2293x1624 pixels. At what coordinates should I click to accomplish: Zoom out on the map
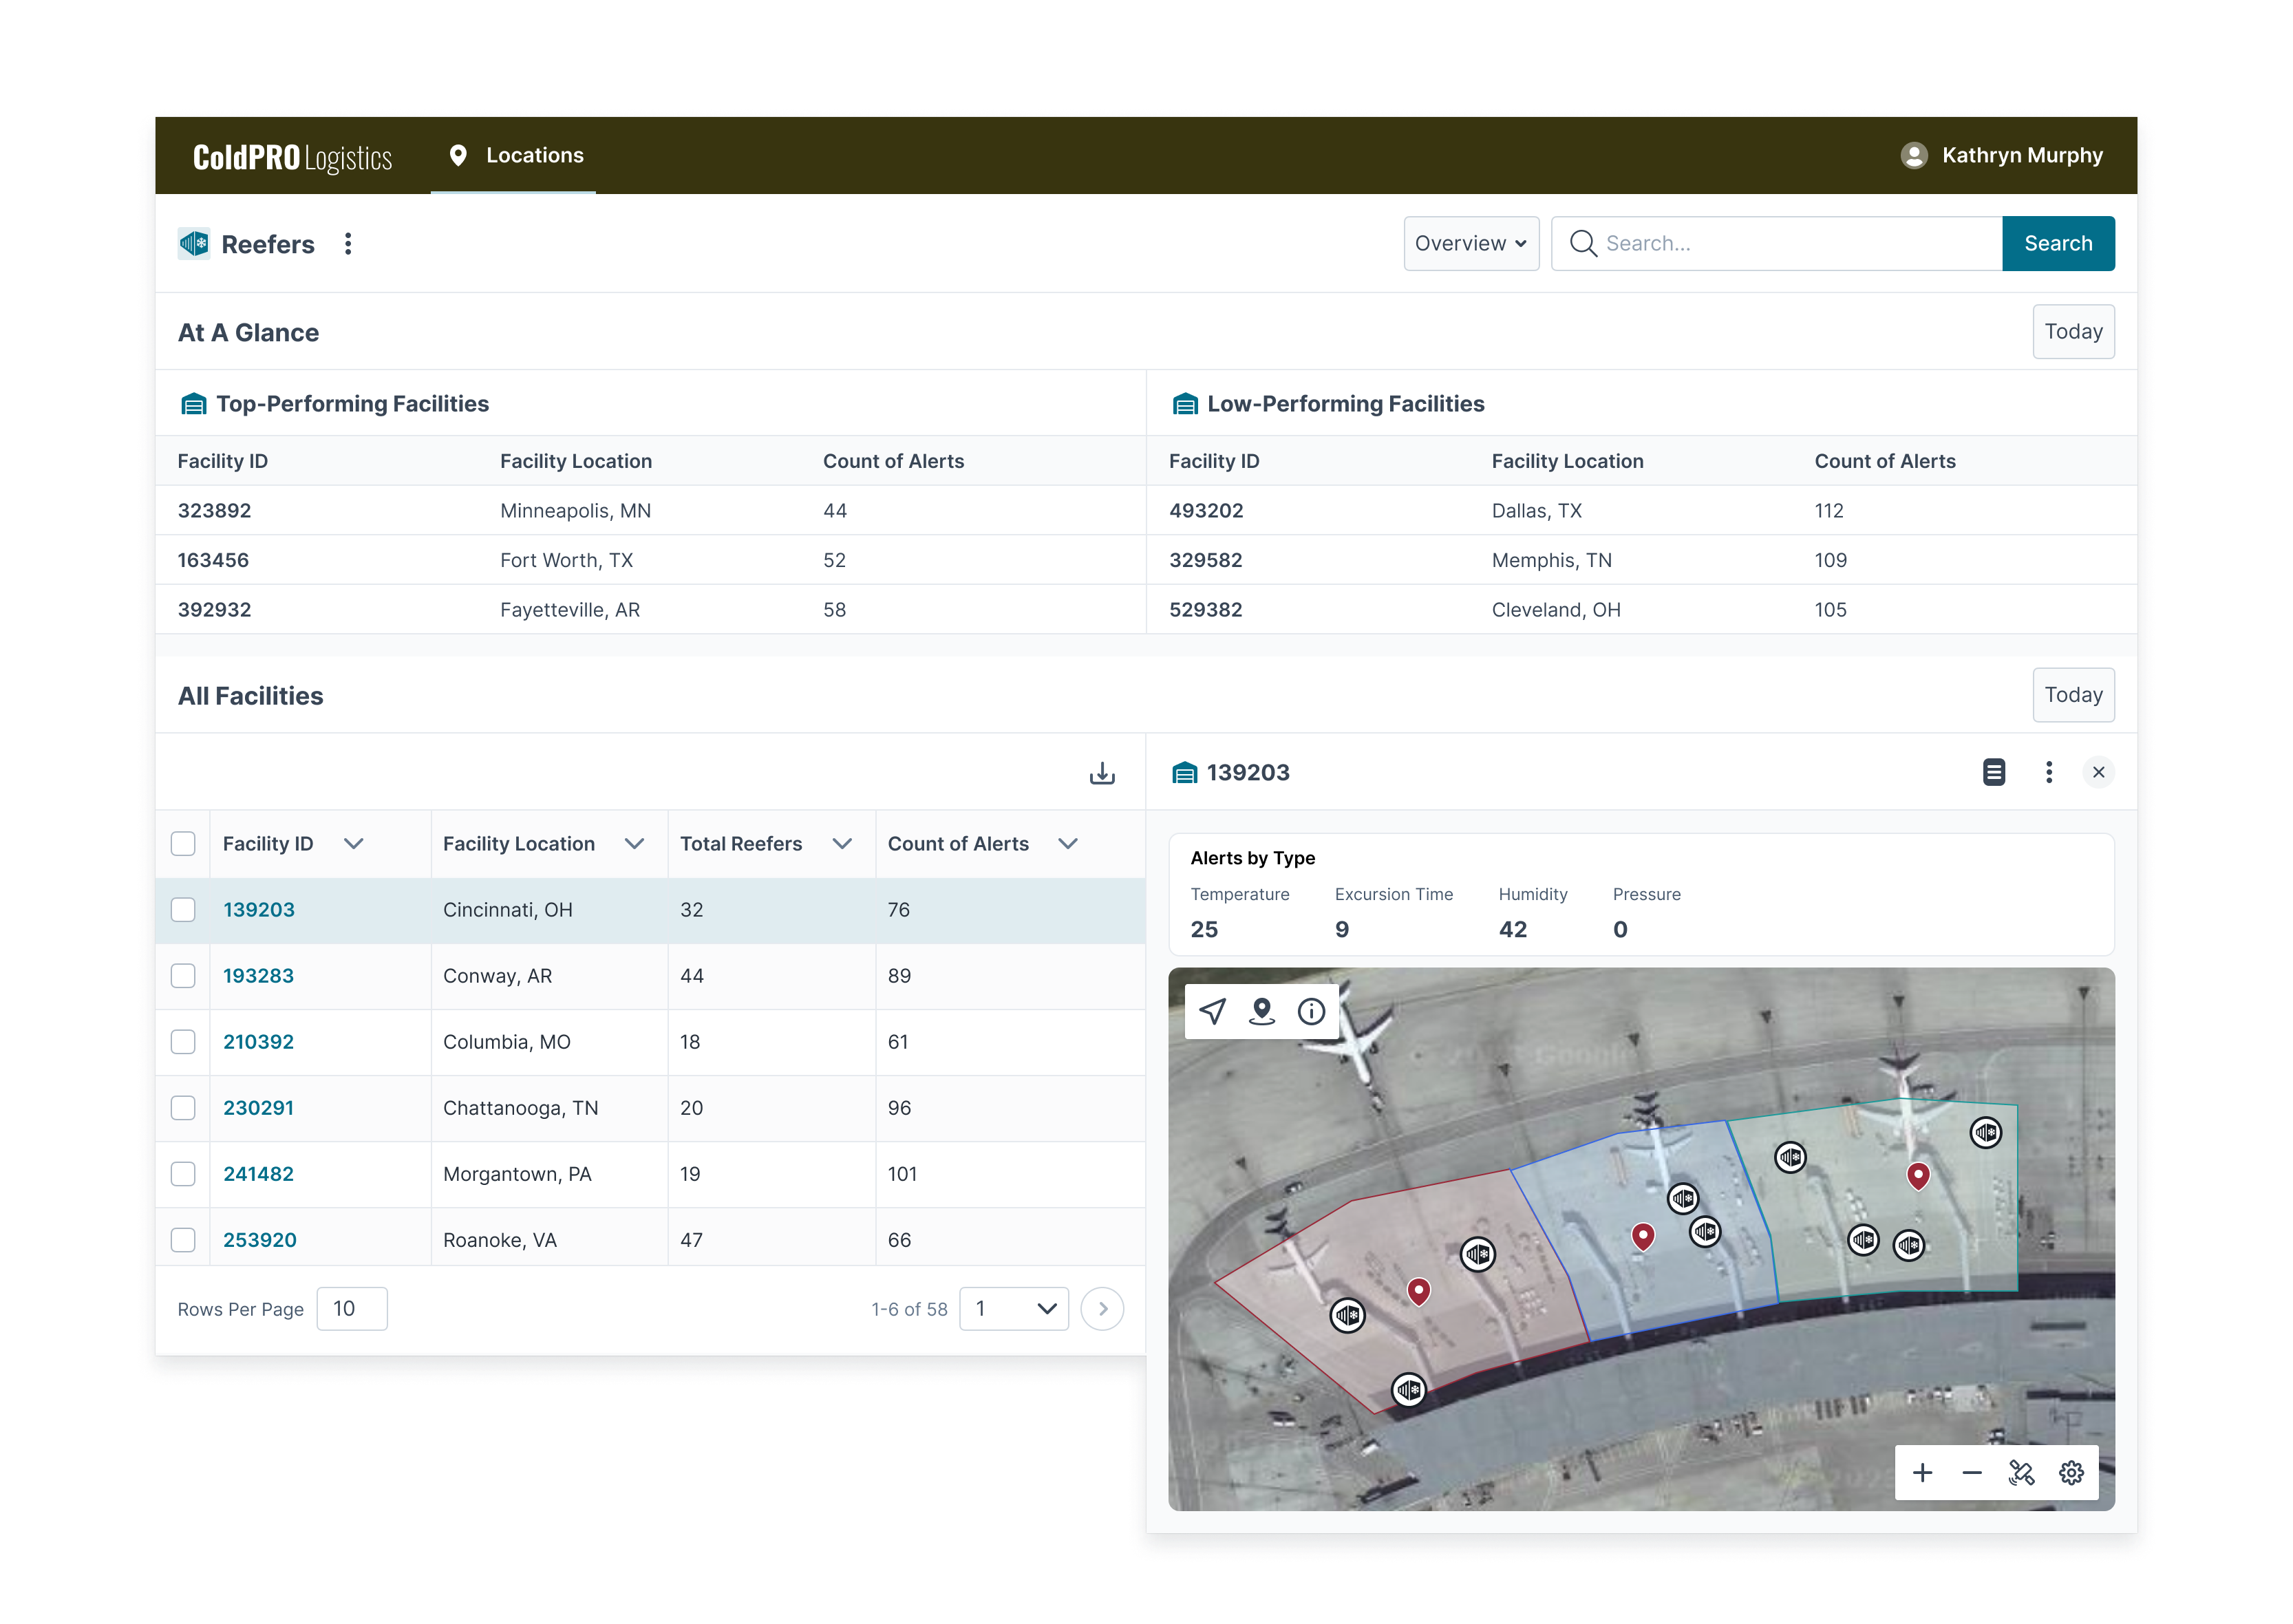pyautogui.click(x=1971, y=1473)
